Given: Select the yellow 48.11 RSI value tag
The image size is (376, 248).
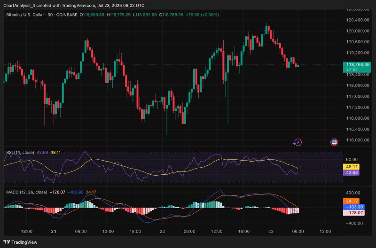Looking at the screenshot, I should 352,166.
